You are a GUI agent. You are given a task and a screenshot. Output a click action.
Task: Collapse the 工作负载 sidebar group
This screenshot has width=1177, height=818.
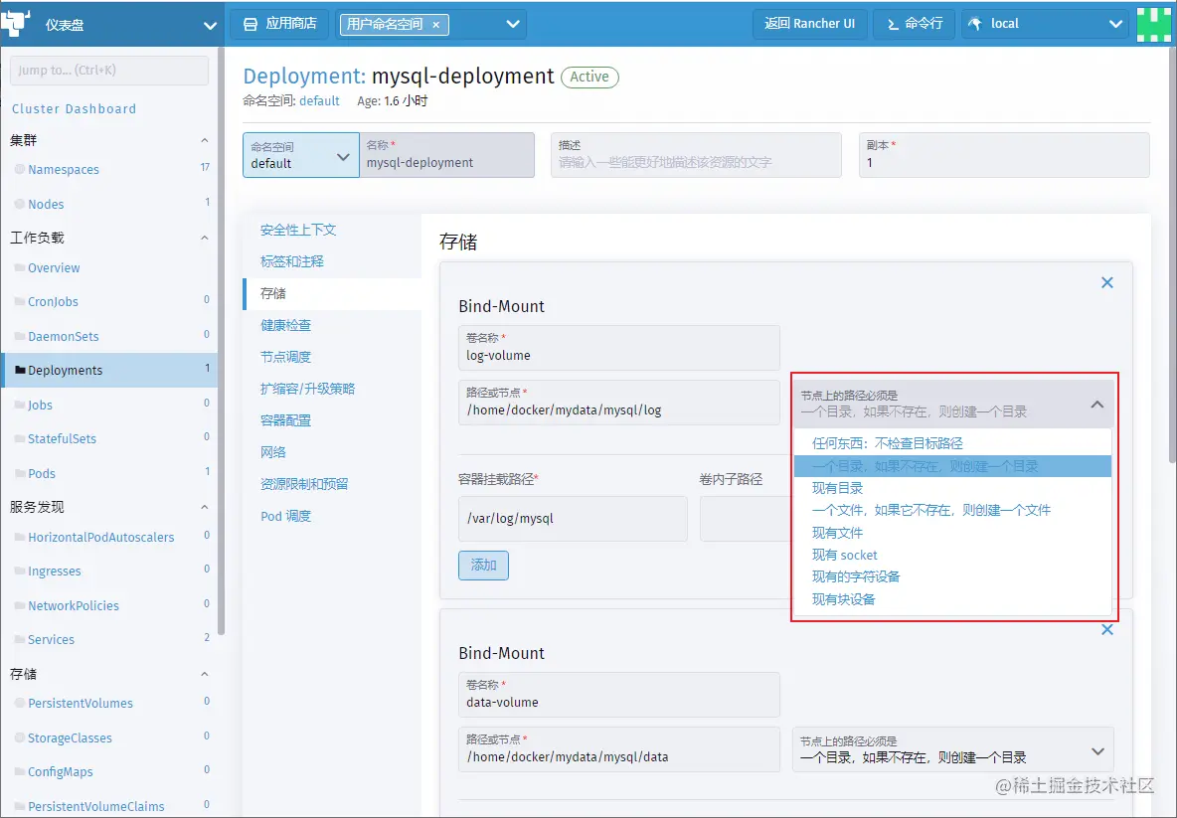[204, 238]
